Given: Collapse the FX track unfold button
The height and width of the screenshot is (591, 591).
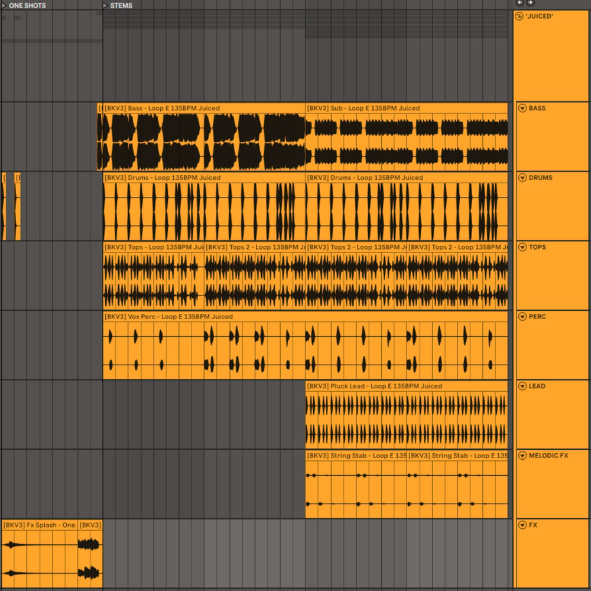Looking at the screenshot, I should (x=522, y=525).
